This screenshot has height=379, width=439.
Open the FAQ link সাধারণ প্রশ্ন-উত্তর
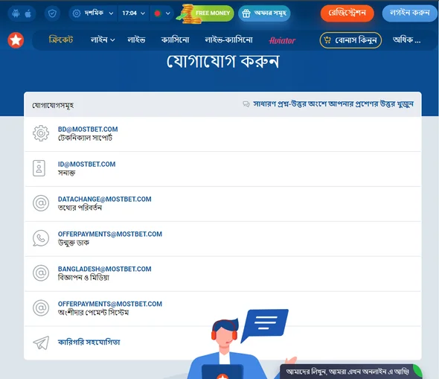pyautogui.click(x=333, y=104)
